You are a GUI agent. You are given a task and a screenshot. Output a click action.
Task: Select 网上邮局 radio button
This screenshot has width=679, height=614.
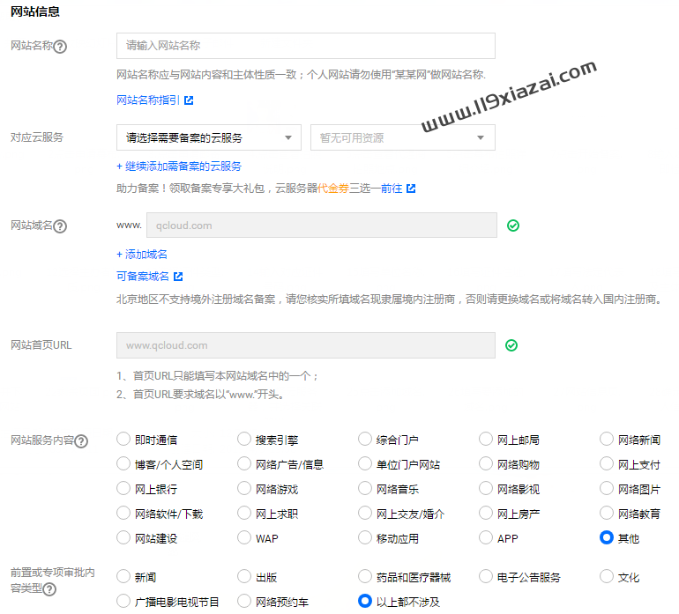(486, 439)
